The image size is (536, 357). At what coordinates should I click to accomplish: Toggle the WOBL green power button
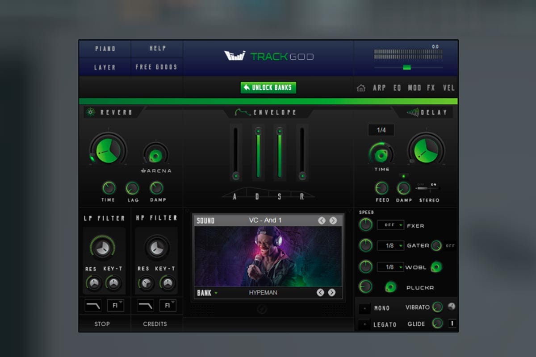(x=436, y=267)
